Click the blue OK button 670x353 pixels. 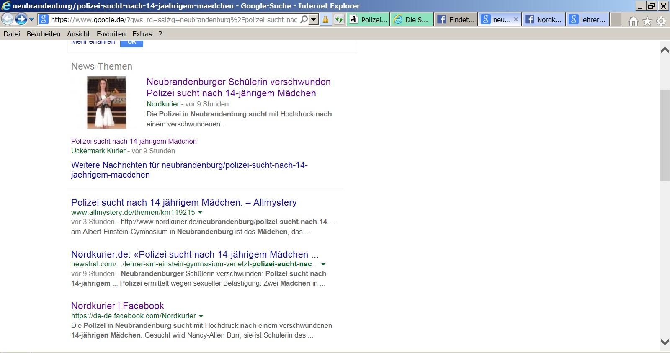pyautogui.click(x=131, y=42)
